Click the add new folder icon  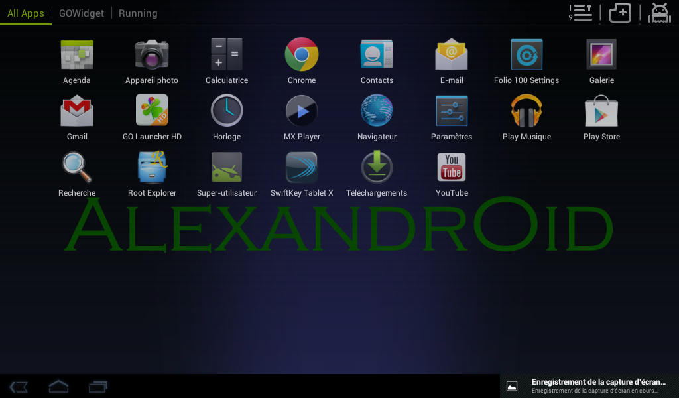(620, 13)
